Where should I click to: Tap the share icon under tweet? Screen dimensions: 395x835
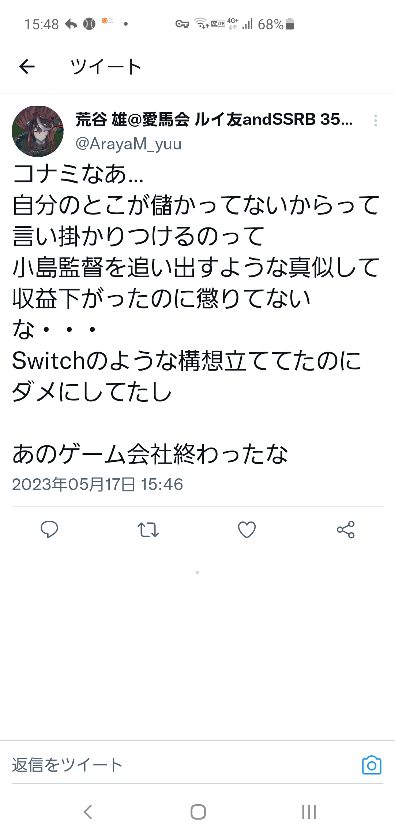tap(346, 530)
